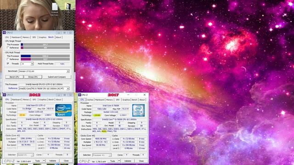Uncheck the Threads checkbox
The height and width of the screenshot is (165, 294).
8,64
